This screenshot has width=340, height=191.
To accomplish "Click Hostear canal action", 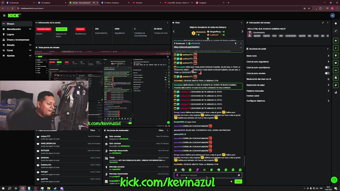I will (x=253, y=96).
